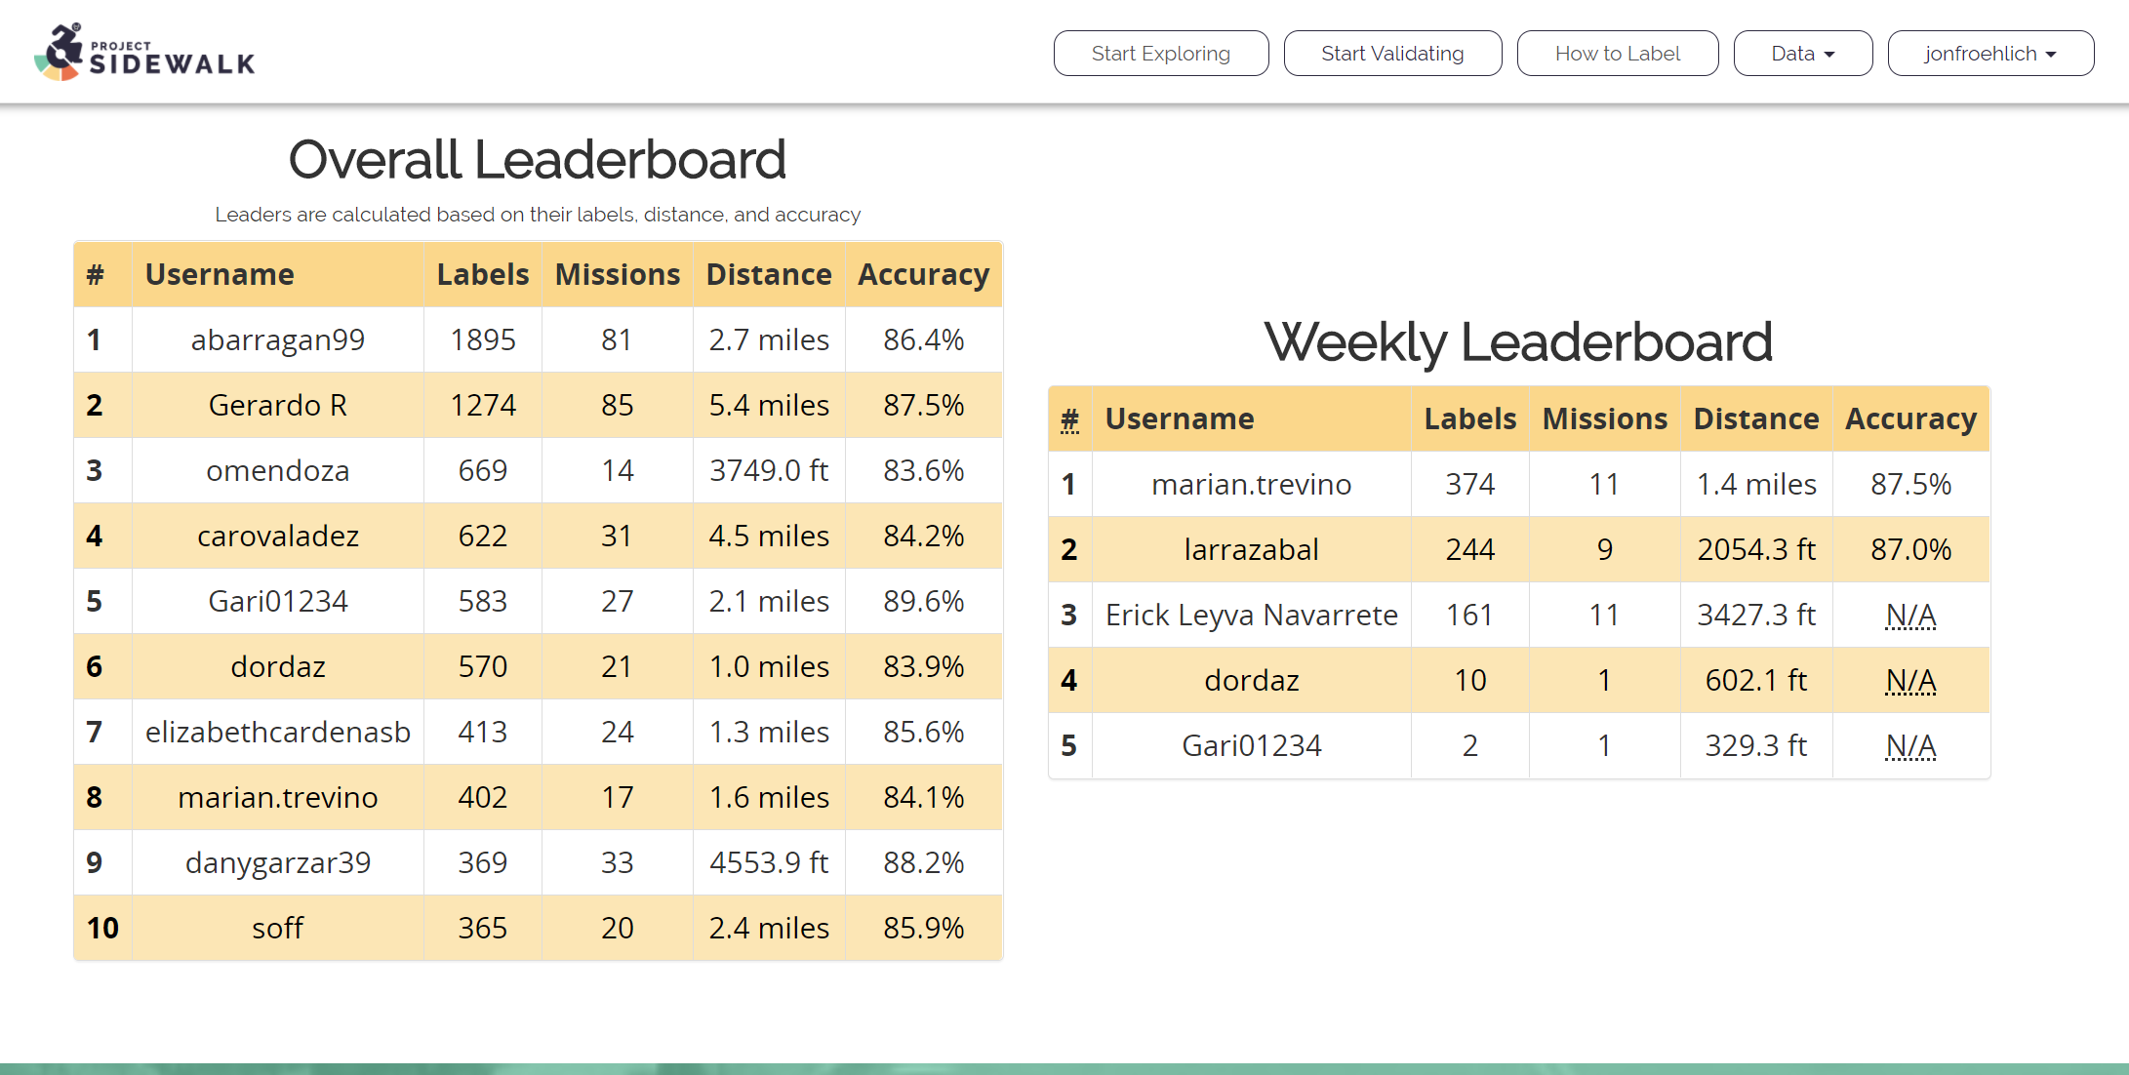Select username elizabethcardenasb
Image resolution: width=2129 pixels, height=1075 pixels.
coord(278,733)
